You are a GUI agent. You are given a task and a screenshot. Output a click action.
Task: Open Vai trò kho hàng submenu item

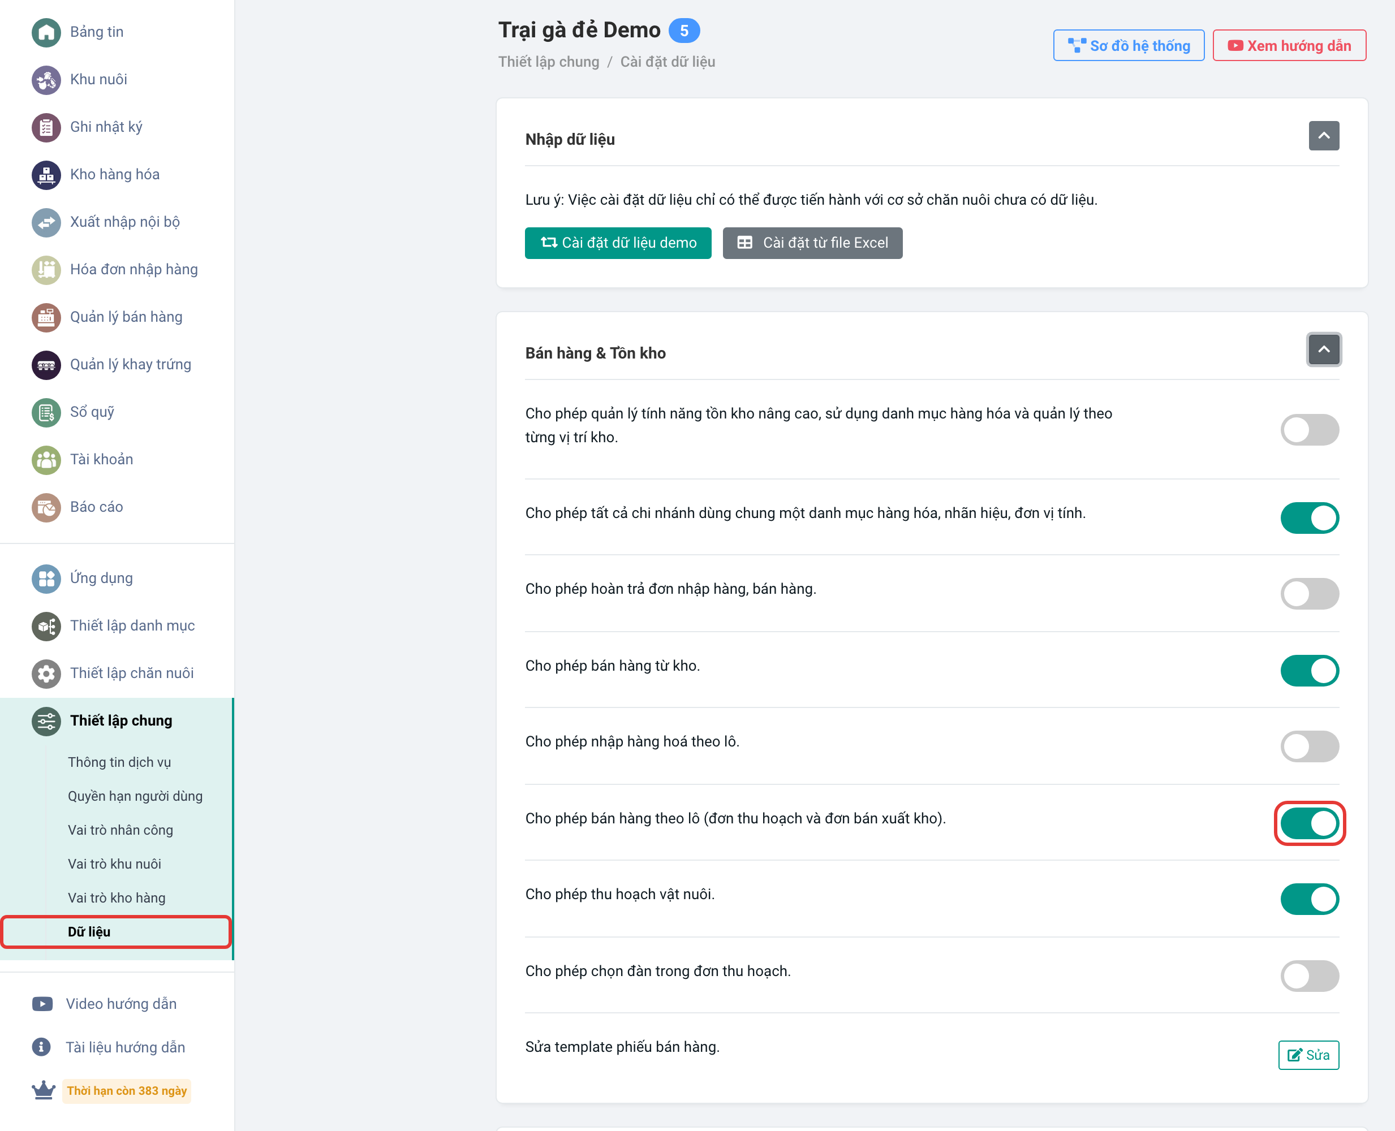pyautogui.click(x=117, y=898)
